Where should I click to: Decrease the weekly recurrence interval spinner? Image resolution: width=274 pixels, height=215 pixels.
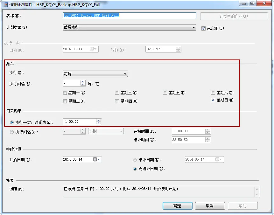tap(83, 84)
